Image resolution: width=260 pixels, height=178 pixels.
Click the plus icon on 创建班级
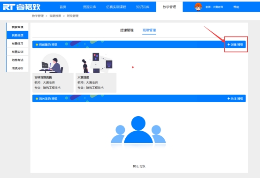pos(229,44)
